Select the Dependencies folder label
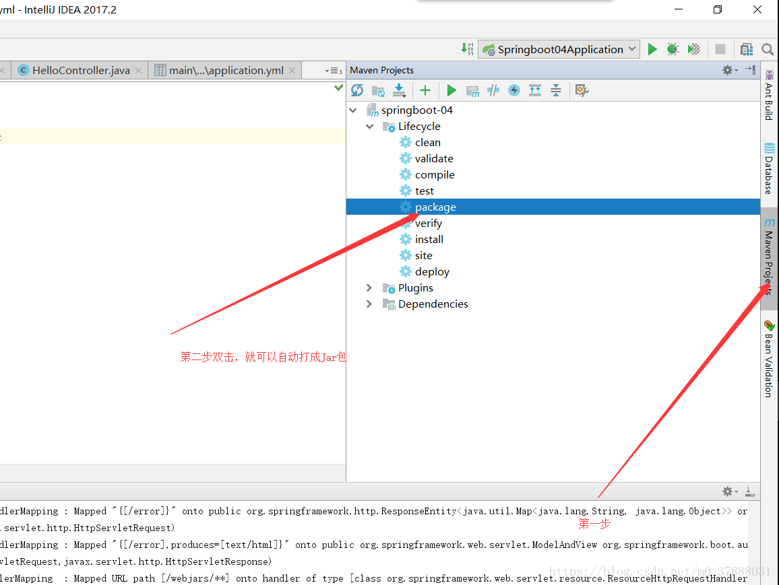779x585 pixels. click(433, 304)
